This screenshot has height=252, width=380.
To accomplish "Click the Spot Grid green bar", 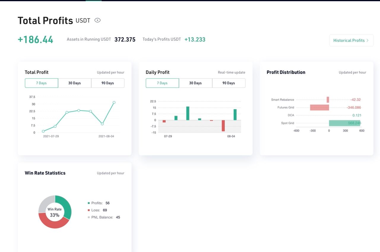I will click(344, 123).
